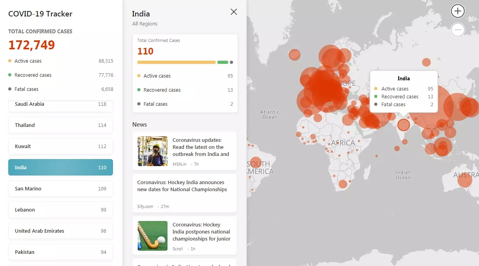This screenshot has width=479, height=266.
Task: Click the case circle over Australia
Action: (464, 180)
